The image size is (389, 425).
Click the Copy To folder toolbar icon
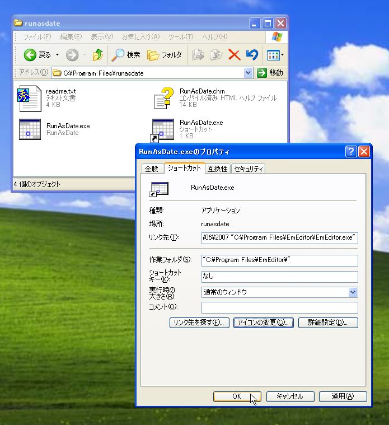pos(216,55)
